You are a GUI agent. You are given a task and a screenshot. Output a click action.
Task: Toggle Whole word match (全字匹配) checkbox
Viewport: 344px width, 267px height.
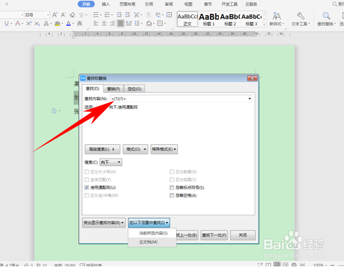86,180
